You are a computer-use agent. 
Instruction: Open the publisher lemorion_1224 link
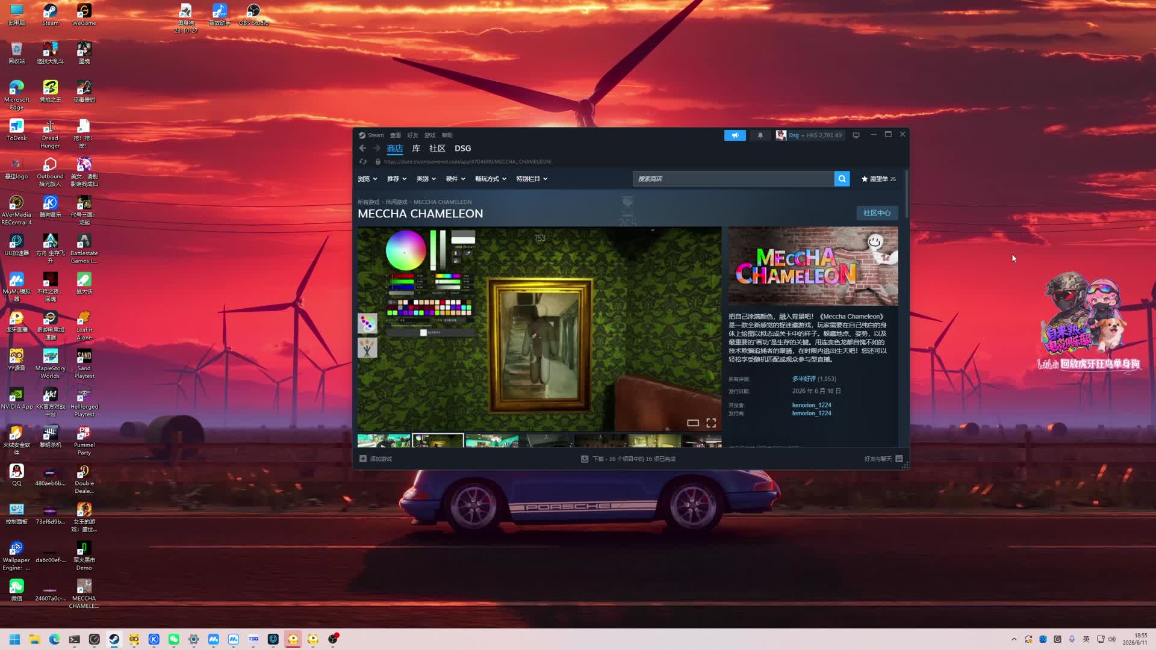click(x=812, y=413)
